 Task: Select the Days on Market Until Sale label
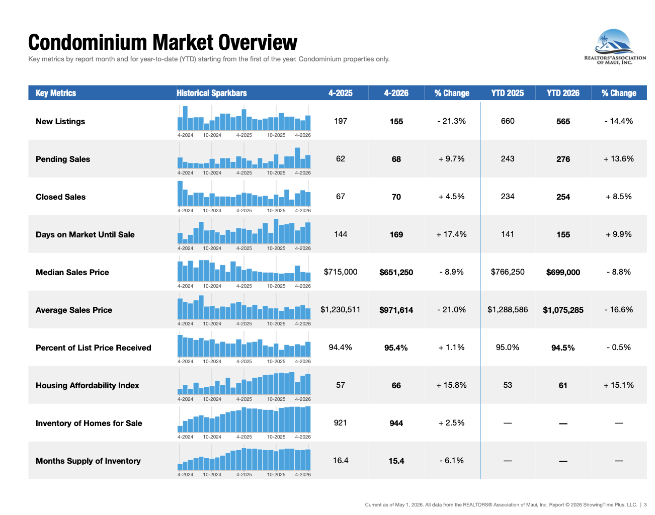tap(85, 234)
